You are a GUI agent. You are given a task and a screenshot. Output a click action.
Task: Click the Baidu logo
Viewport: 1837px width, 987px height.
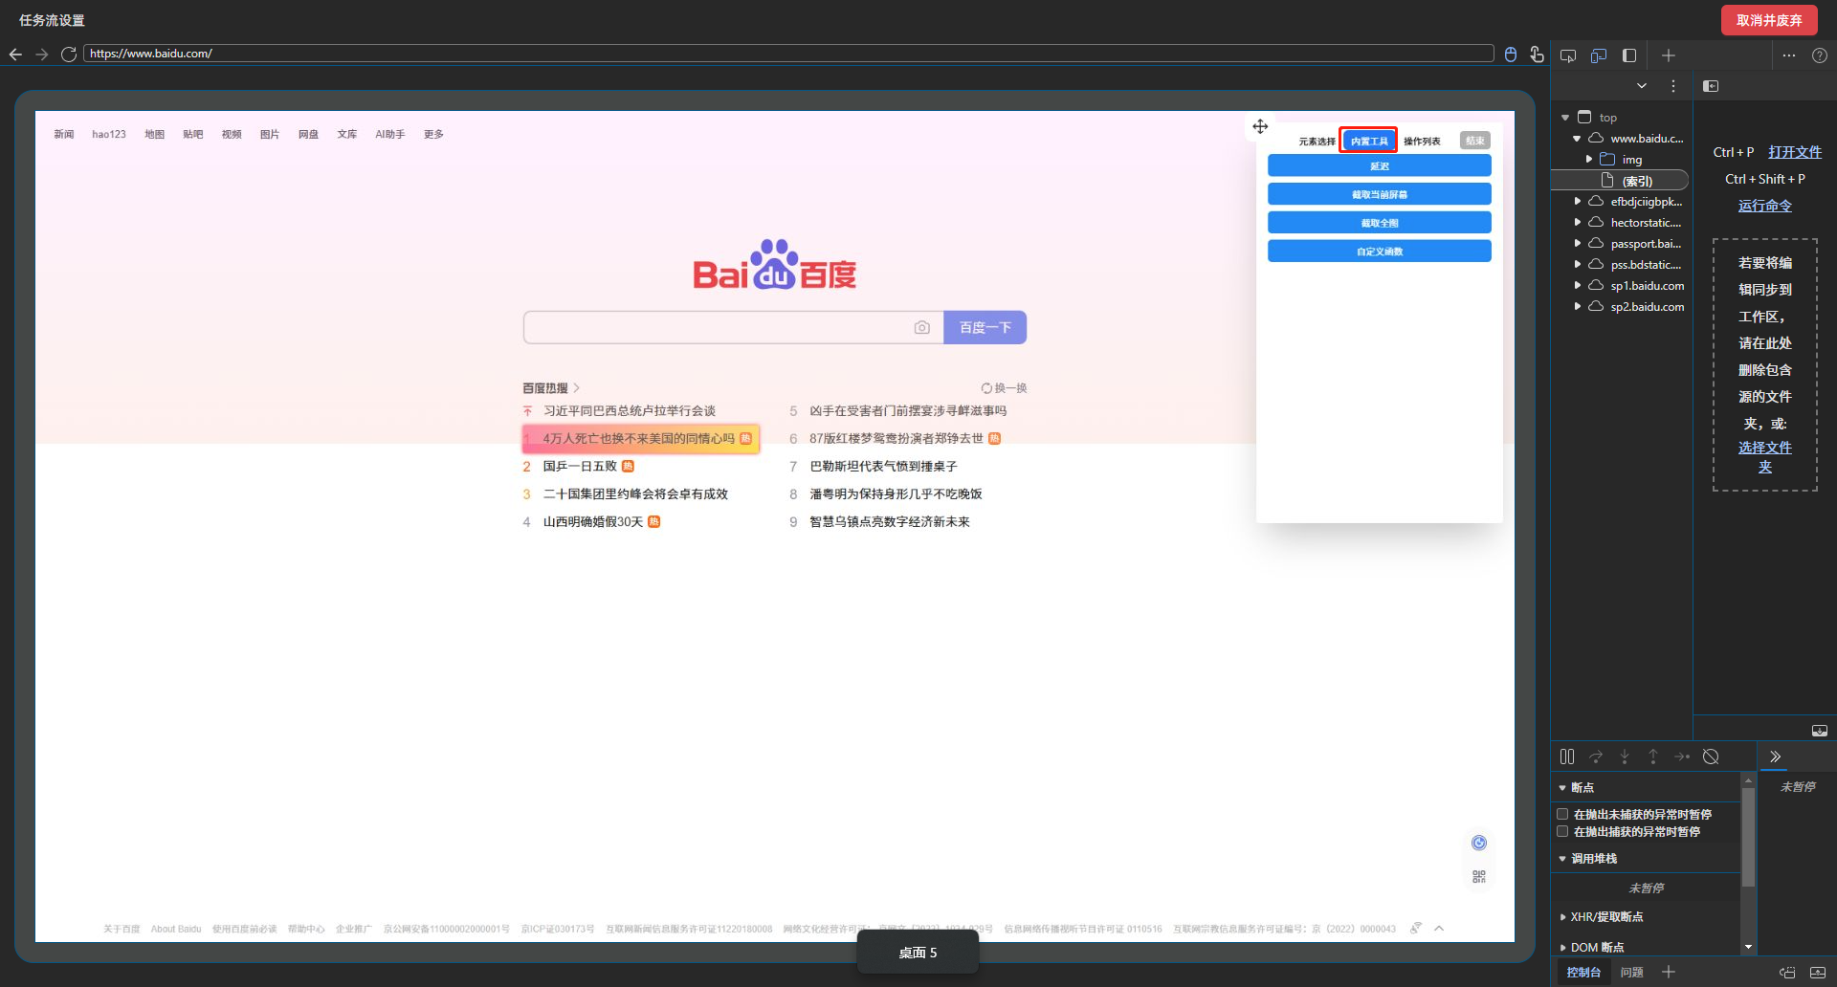pyautogui.click(x=774, y=265)
